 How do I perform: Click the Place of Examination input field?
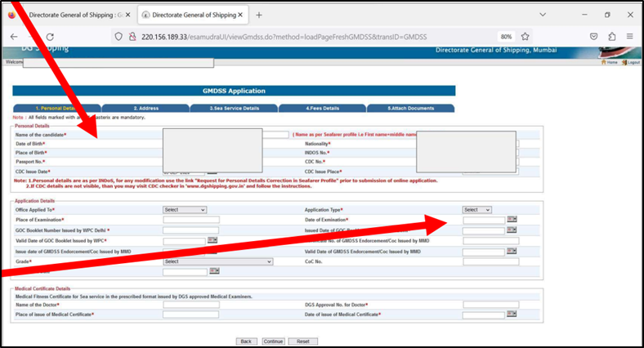pyautogui.click(x=191, y=220)
